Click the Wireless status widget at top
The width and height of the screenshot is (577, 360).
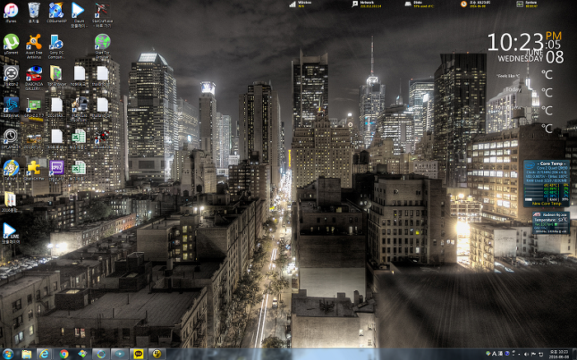(300, 4)
